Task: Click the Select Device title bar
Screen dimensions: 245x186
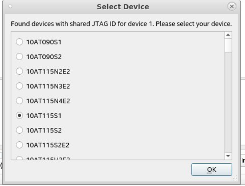Action: point(122,7)
